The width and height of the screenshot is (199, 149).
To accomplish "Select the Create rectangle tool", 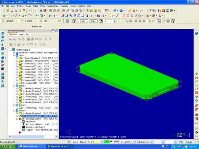I will [23, 16].
